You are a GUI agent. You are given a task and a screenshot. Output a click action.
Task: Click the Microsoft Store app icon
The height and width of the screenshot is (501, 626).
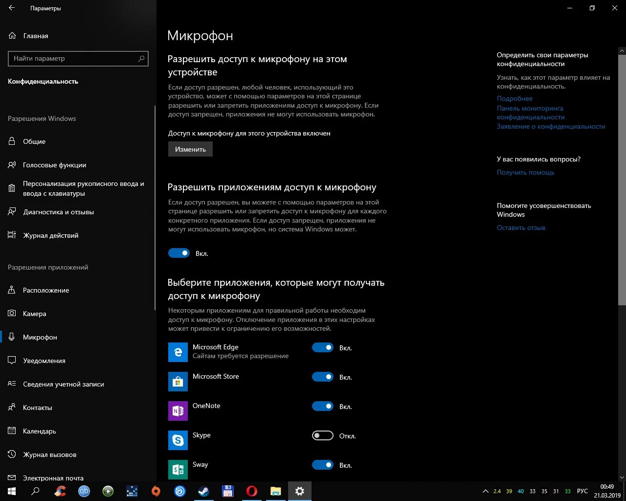click(x=178, y=382)
